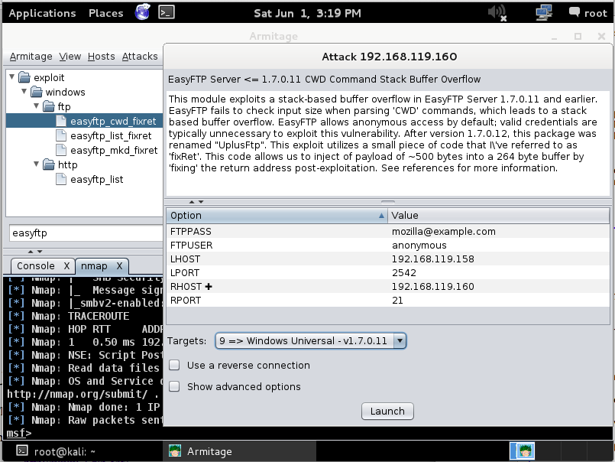Click the easyftp module search field

pyautogui.click(x=86, y=233)
